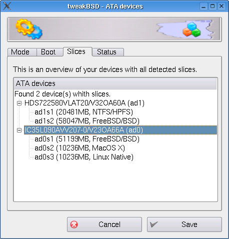Collapse the IC35L090AVV207-0 (ad0) device node
The width and height of the screenshot is (229, 239).
click(19, 130)
